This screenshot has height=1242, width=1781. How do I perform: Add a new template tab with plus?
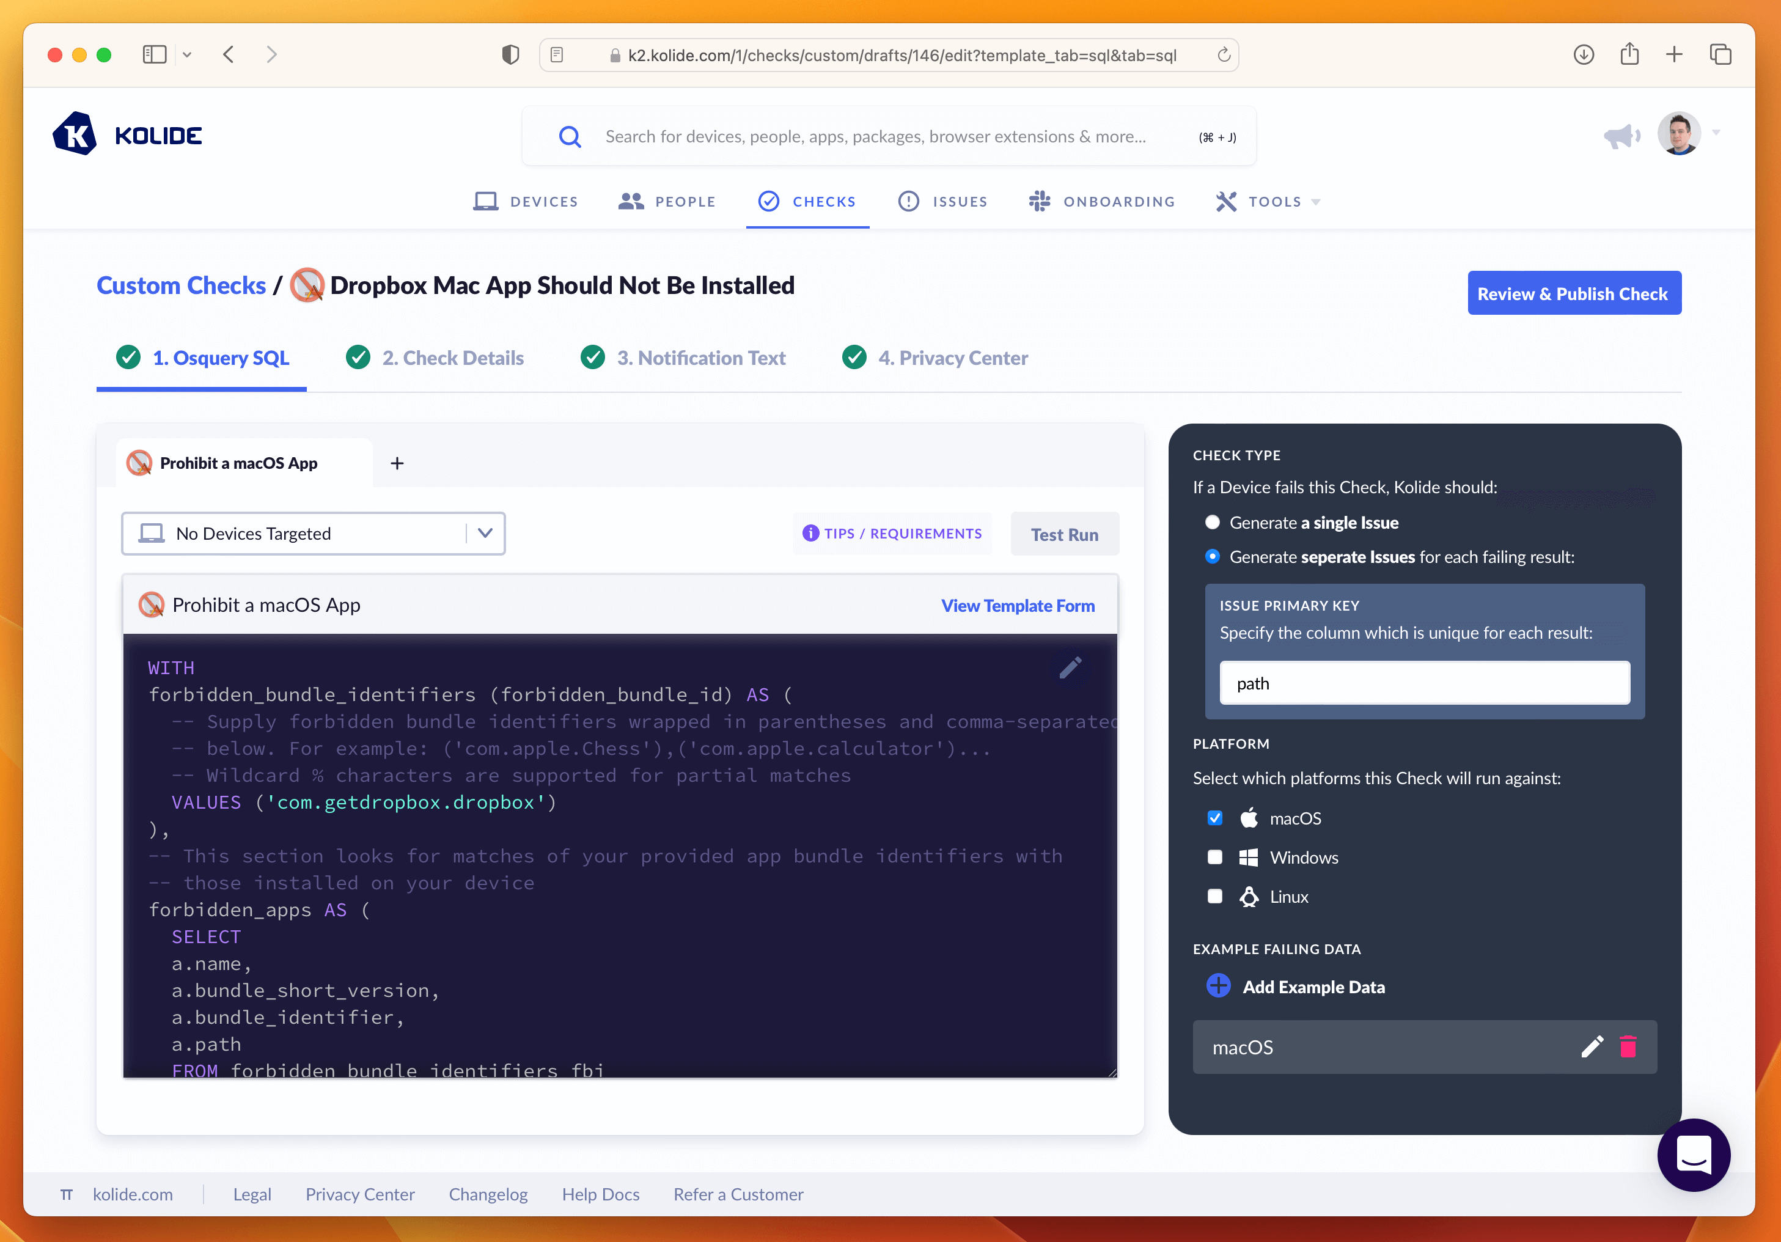pyautogui.click(x=397, y=463)
